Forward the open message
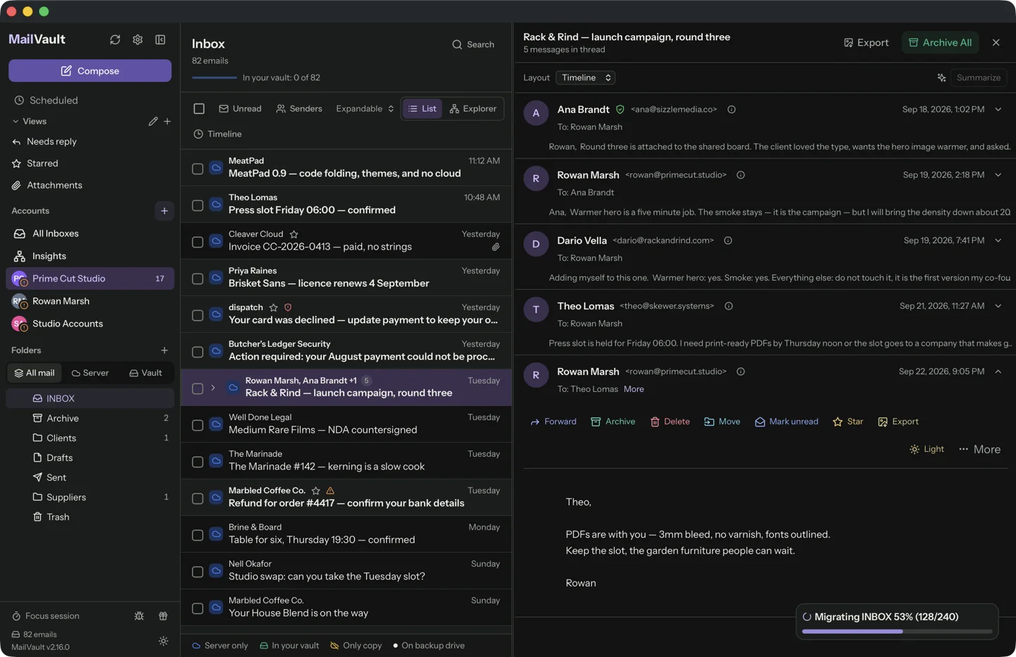The width and height of the screenshot is (1016, 657). pyautogui.click(x=553, y=422)
